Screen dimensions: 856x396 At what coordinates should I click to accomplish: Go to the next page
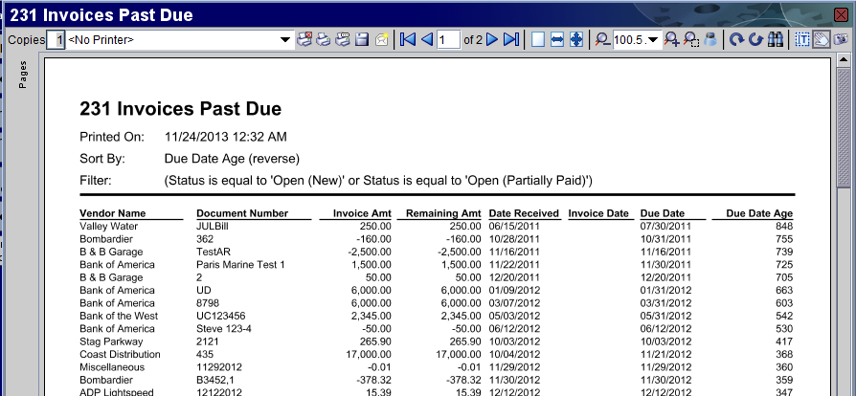[x=492, y=39]
